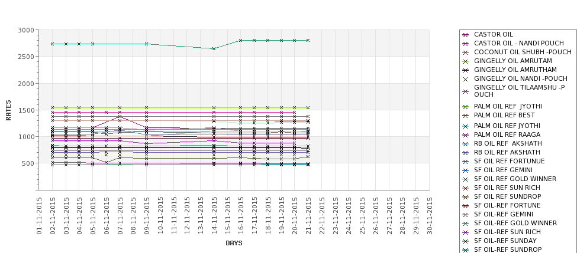This screenshot has height=253, width=577.
Task: Click the marker beside SF OIL-REF GOLD WINNER
Action: click(x=466, y=224)
